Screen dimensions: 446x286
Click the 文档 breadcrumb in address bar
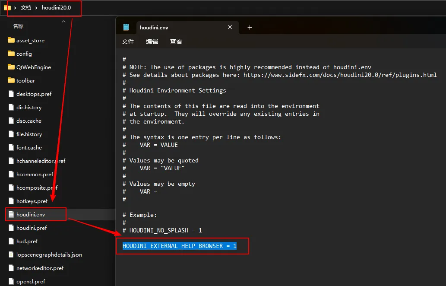(x=26, y=8)
